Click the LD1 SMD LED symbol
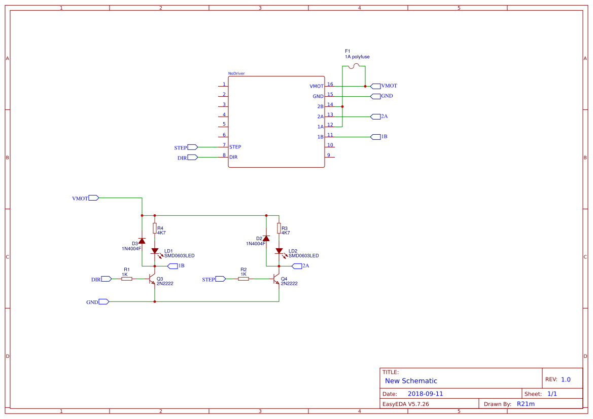Image resolution: width=593 pixels, height=419 pixels. click(x=155, y=251)
